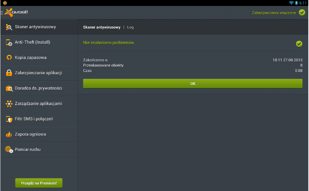Click the Pomiar ruchu globe icon
This screenshot has width=309, height=191.
click(x=9, y=149)
